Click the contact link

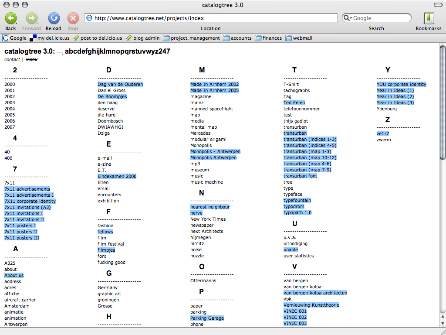[x=12, y=59]
